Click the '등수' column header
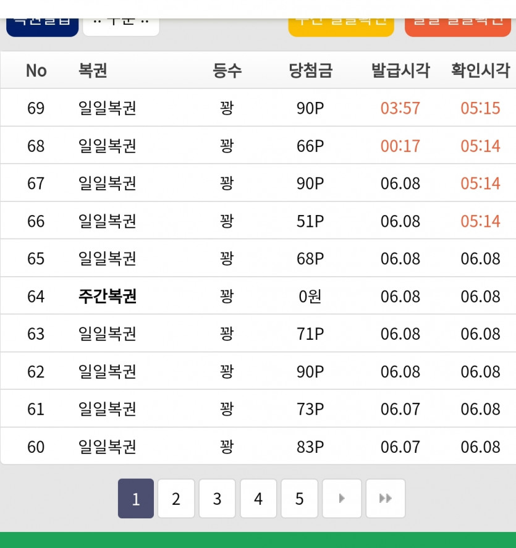Screen dimensions: 516x548 [227, 70]
